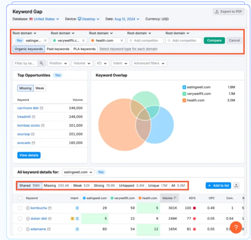Click the Add to list button
Viewport: 251px width, 240px height.
point(218,186)
